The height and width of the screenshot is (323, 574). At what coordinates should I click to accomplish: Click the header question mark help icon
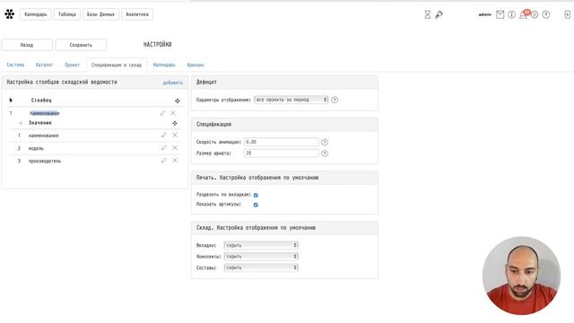(x=546, y=14)
